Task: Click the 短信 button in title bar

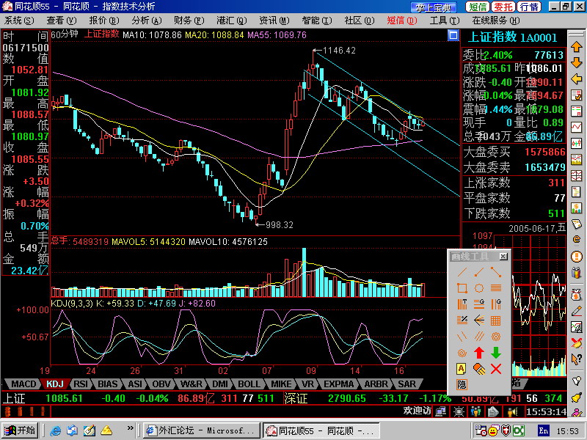Action: [478, 7]
